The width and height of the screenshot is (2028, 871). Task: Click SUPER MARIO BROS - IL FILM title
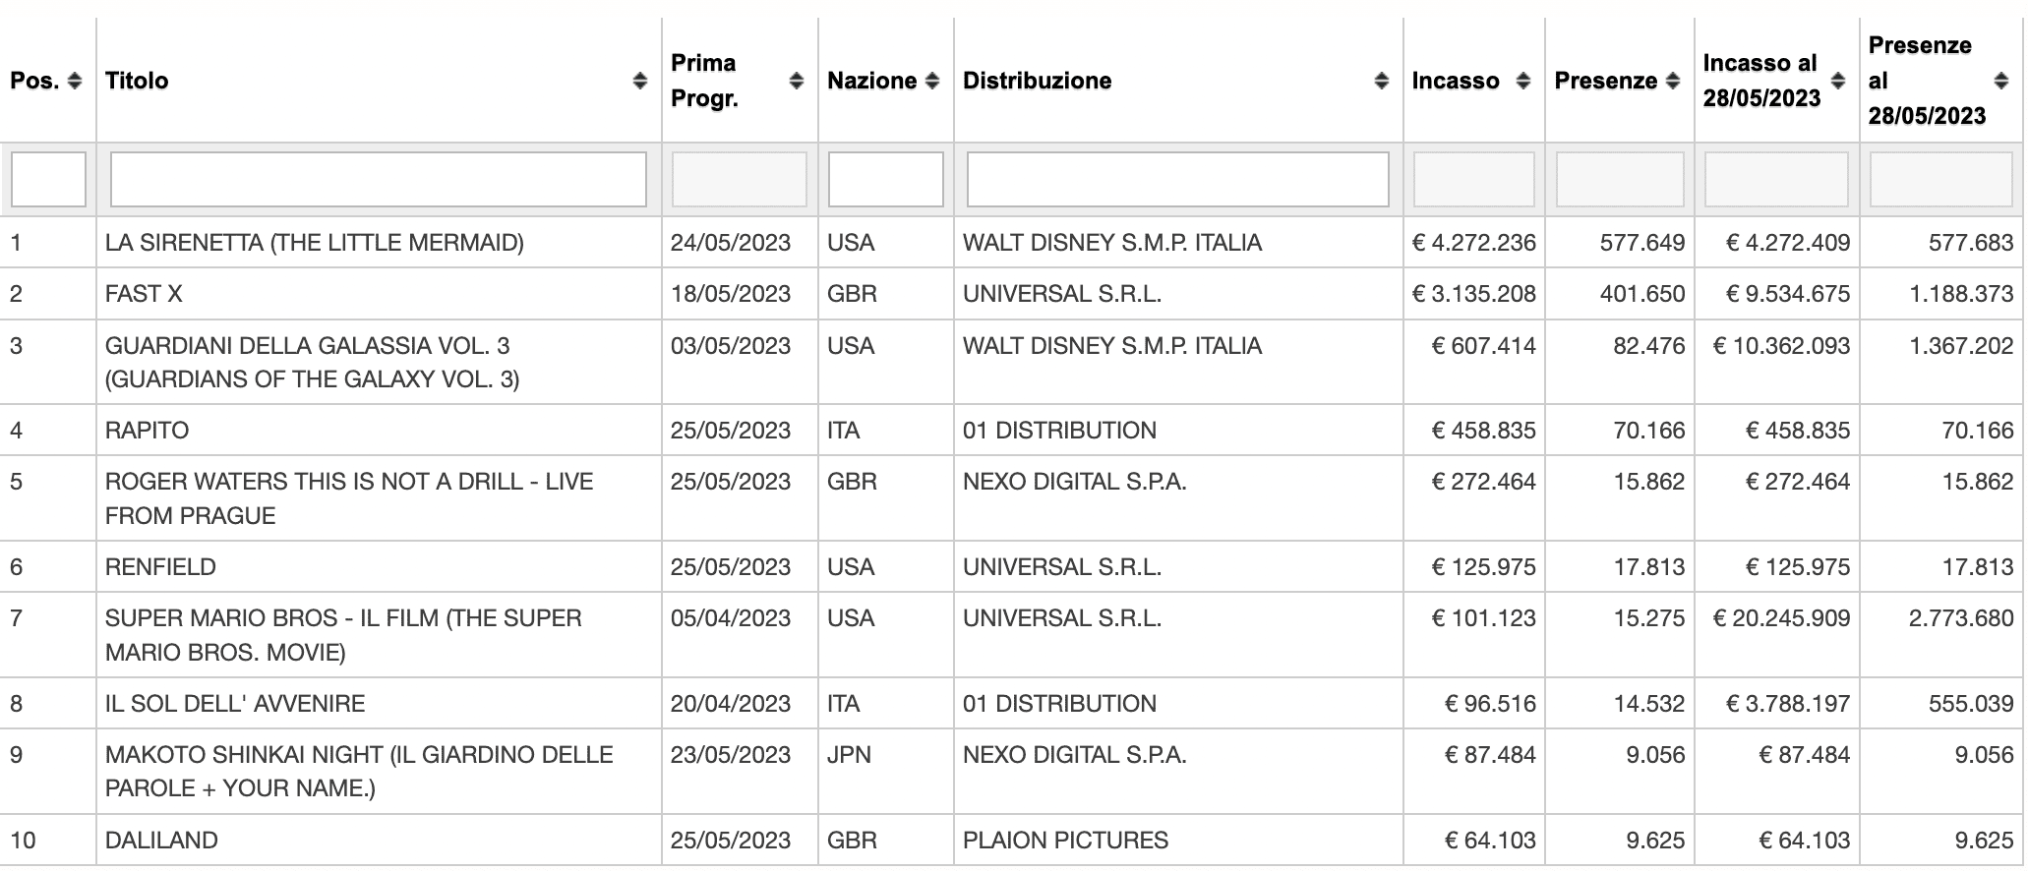(343, 635)
